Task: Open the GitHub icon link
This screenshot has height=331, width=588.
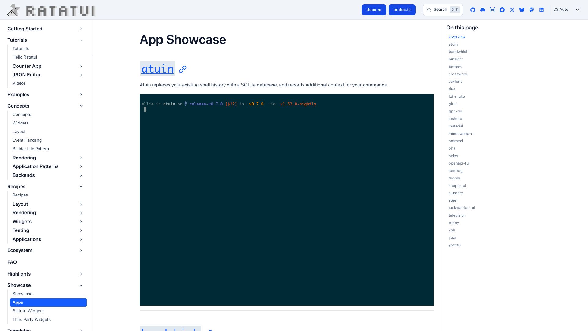Action: (x=473, y=10)
